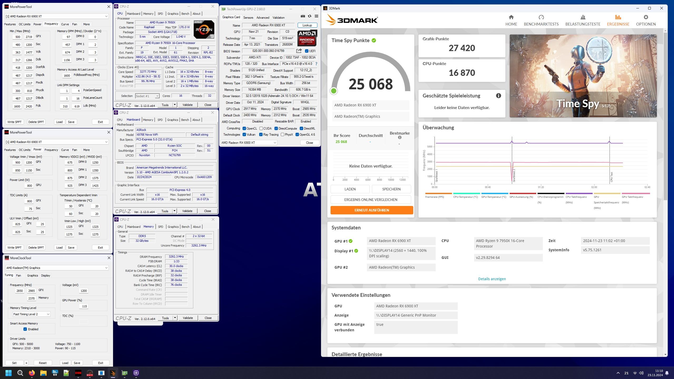The height and width of the screenshot is (379, 674).
Task: Click the GFX max frequency field 2719
Action: click(29, 37)
